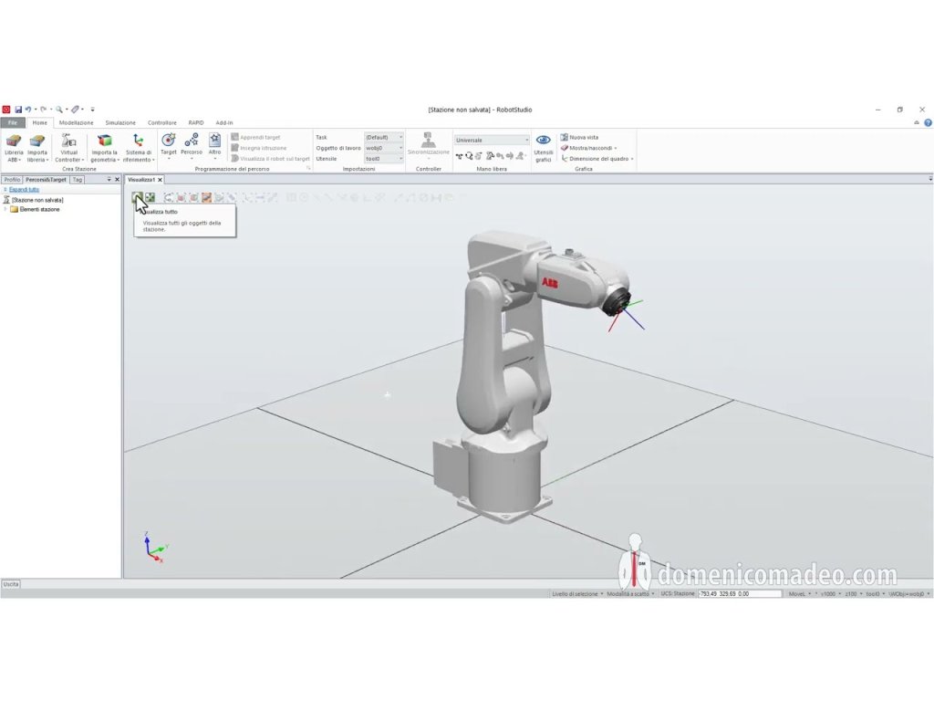934x701 pixels.
Task: Click the Undo arrow icon
Action: pyautogui.click(x=28, y=110)
